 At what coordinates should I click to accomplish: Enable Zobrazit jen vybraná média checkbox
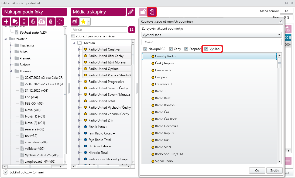tap(73, 36)
